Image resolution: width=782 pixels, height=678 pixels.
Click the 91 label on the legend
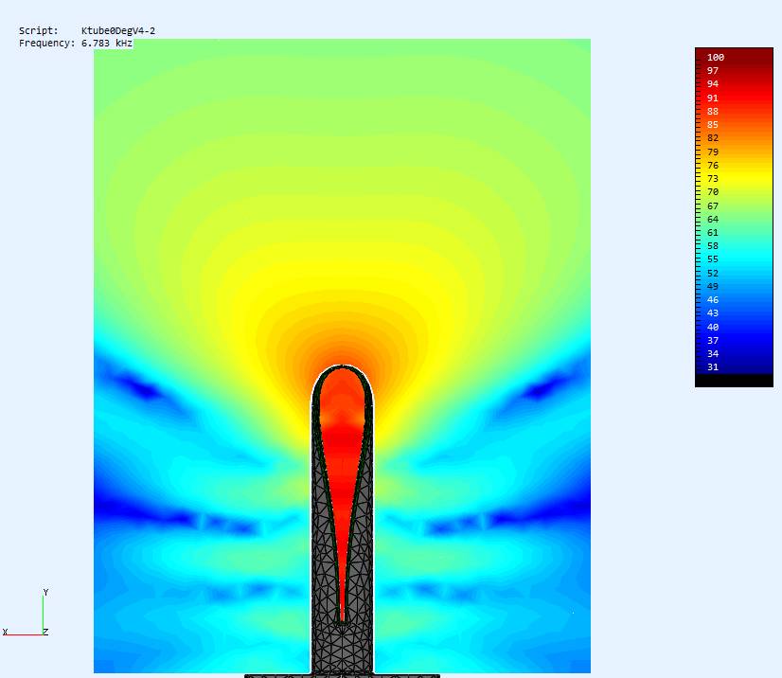713,98
